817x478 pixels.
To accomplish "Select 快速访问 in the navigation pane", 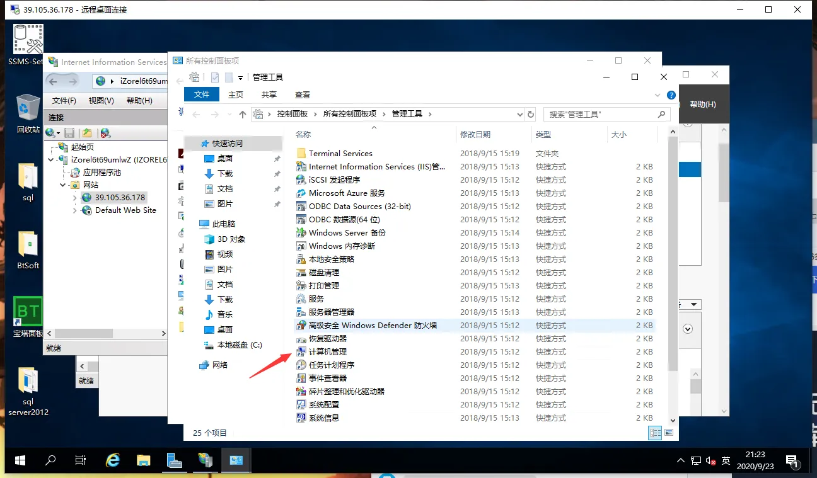I will [227, 144].
